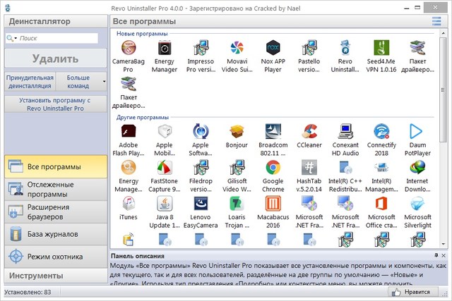Select Google Chrome in the program list
The height and width of the screenshot is (301, 452).
coord(273,168)
